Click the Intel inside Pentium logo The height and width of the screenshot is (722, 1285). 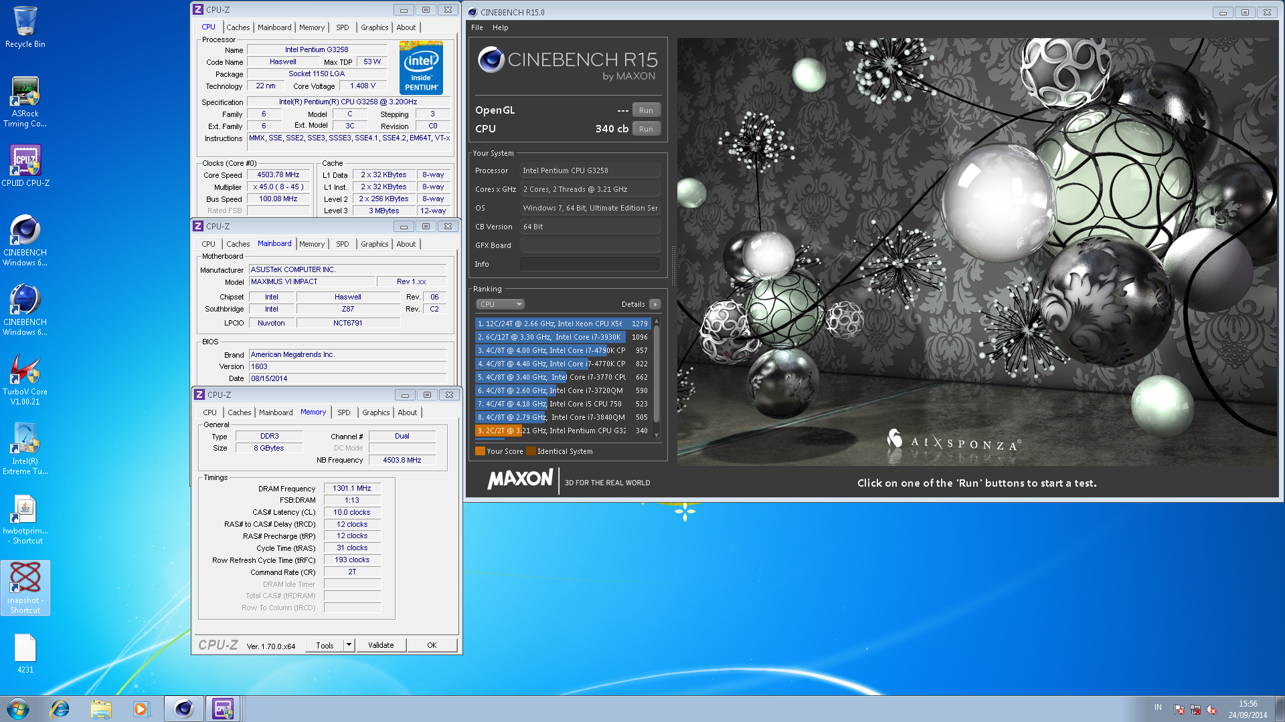421,68
